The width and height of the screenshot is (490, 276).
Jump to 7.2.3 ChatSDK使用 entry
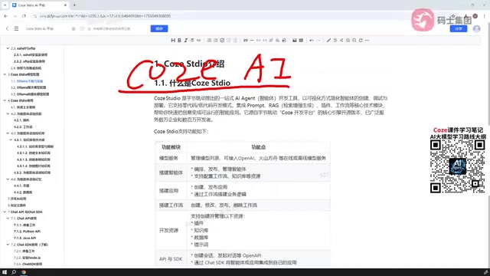28,264
